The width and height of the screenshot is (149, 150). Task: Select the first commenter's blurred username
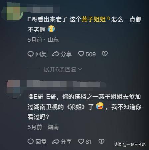click(43, 9)
